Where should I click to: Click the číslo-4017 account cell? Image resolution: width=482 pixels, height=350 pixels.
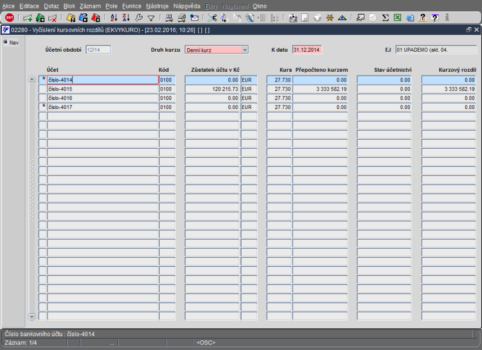[x=102, y=107]
